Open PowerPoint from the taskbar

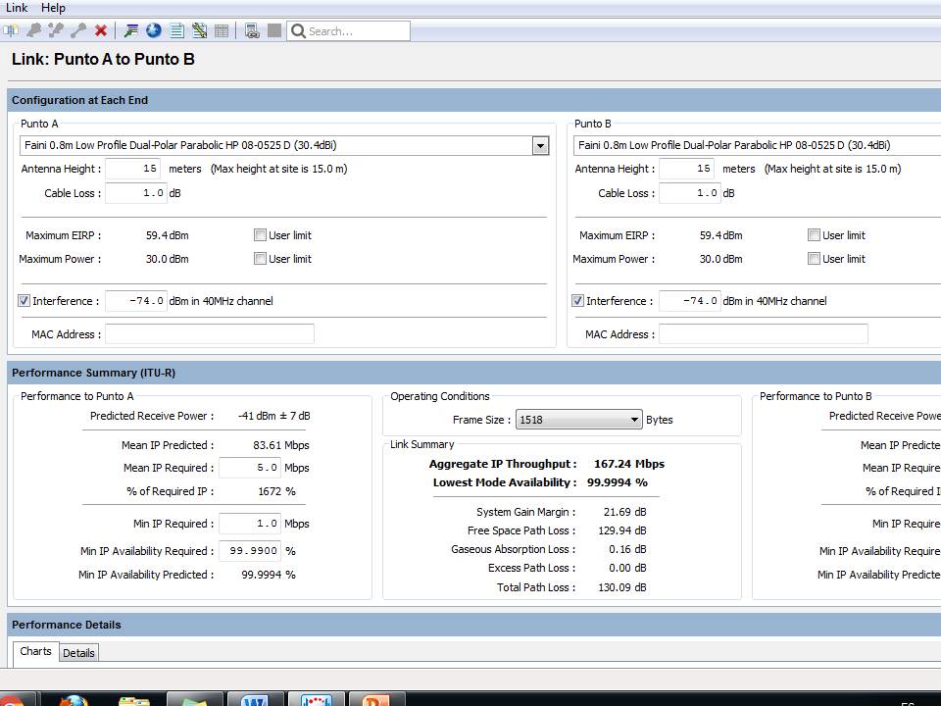[x=376, y=700]
